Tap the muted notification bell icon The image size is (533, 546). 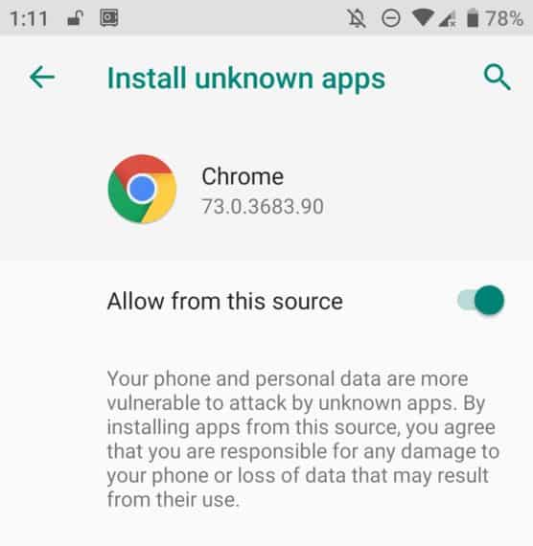coord(357,18)
